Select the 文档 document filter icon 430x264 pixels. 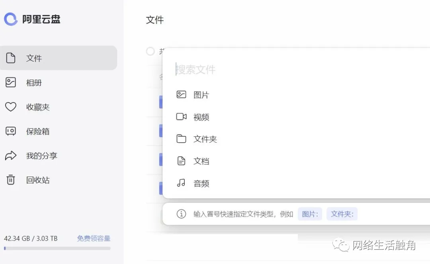click(x=181, y=161)
